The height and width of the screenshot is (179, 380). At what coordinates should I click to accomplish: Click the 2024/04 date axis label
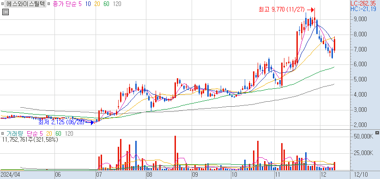[x=10, y=175]
